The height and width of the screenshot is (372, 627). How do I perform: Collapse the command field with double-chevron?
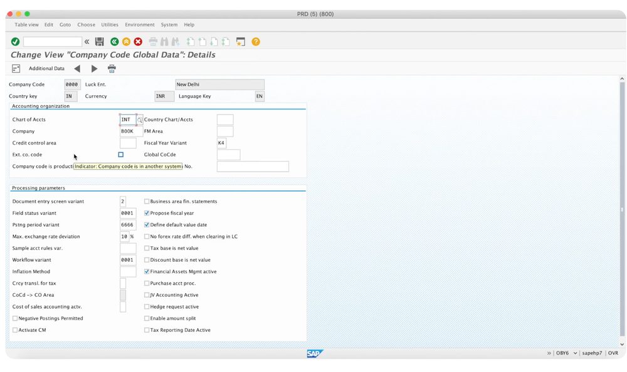coord(87,41)
